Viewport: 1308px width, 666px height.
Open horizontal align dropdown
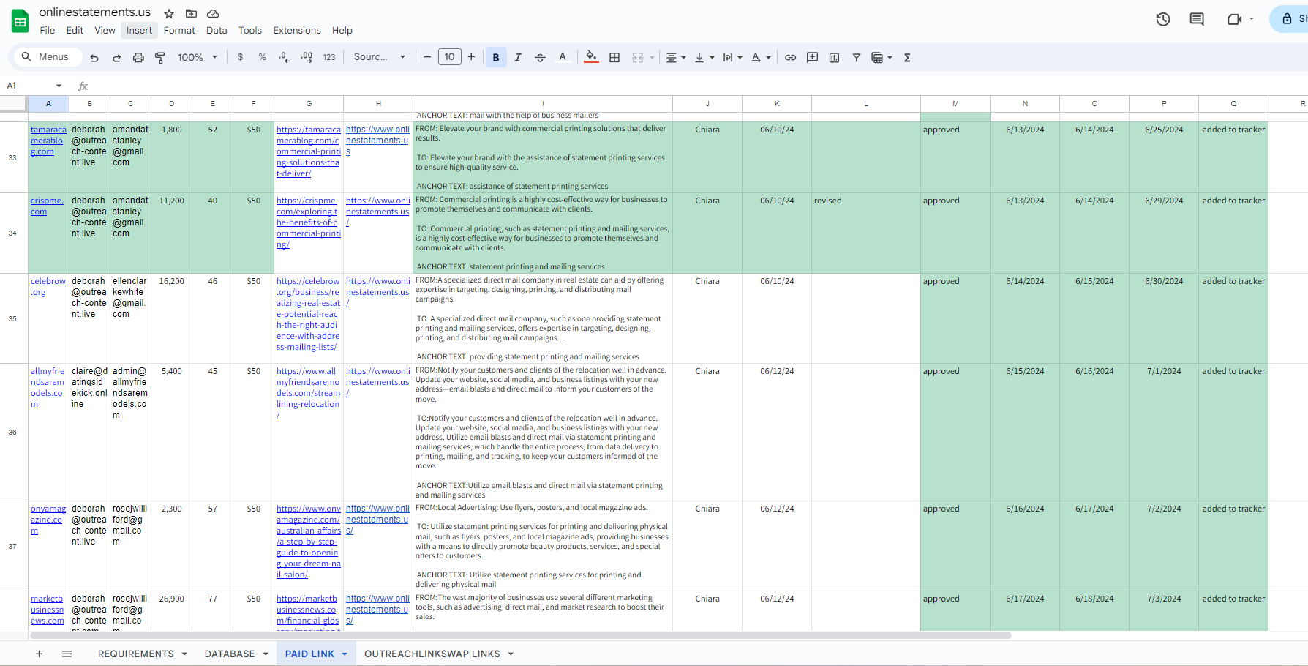click(675, 57)
